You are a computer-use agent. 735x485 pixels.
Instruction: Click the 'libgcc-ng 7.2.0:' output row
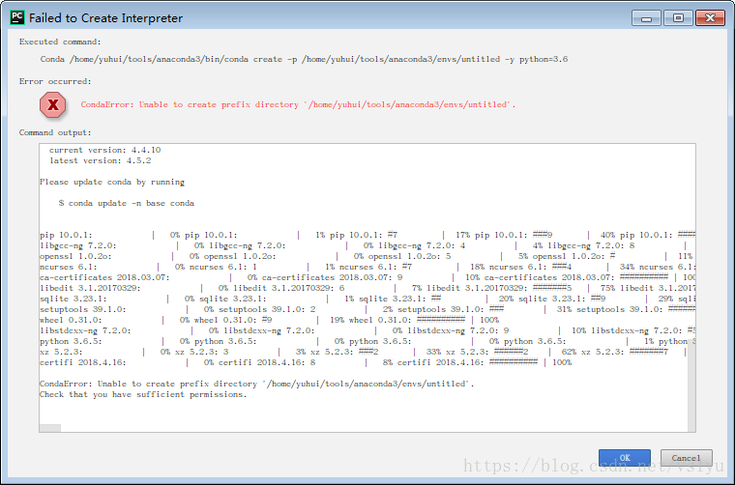point(364,245)
